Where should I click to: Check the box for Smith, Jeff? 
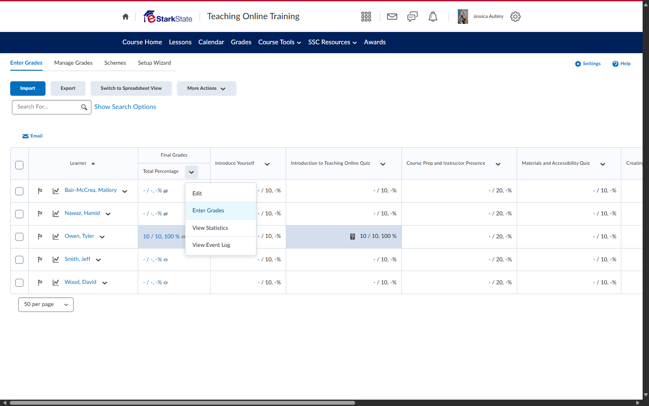(20, 260)
